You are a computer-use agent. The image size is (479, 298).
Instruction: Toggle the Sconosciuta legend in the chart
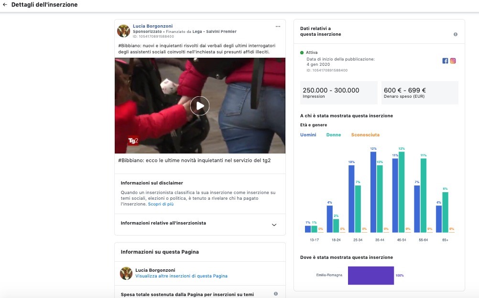365,135
